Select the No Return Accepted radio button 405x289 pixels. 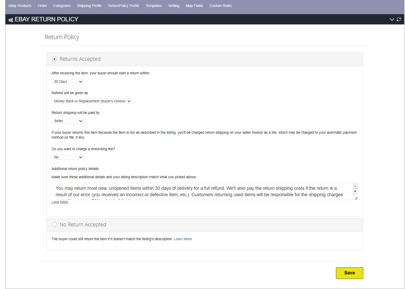(54, 224)
